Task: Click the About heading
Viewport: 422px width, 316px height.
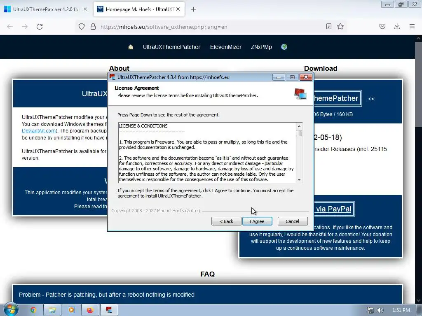Action: point(119,68)
